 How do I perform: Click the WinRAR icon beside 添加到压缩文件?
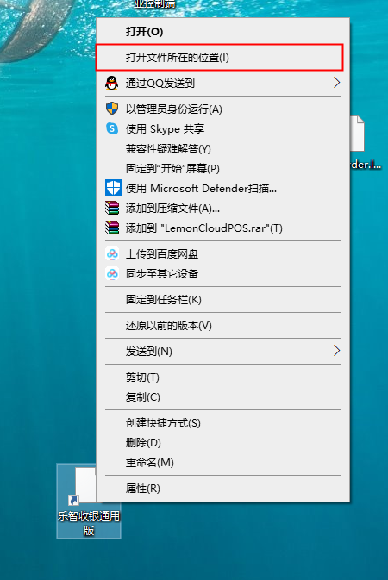112,208
